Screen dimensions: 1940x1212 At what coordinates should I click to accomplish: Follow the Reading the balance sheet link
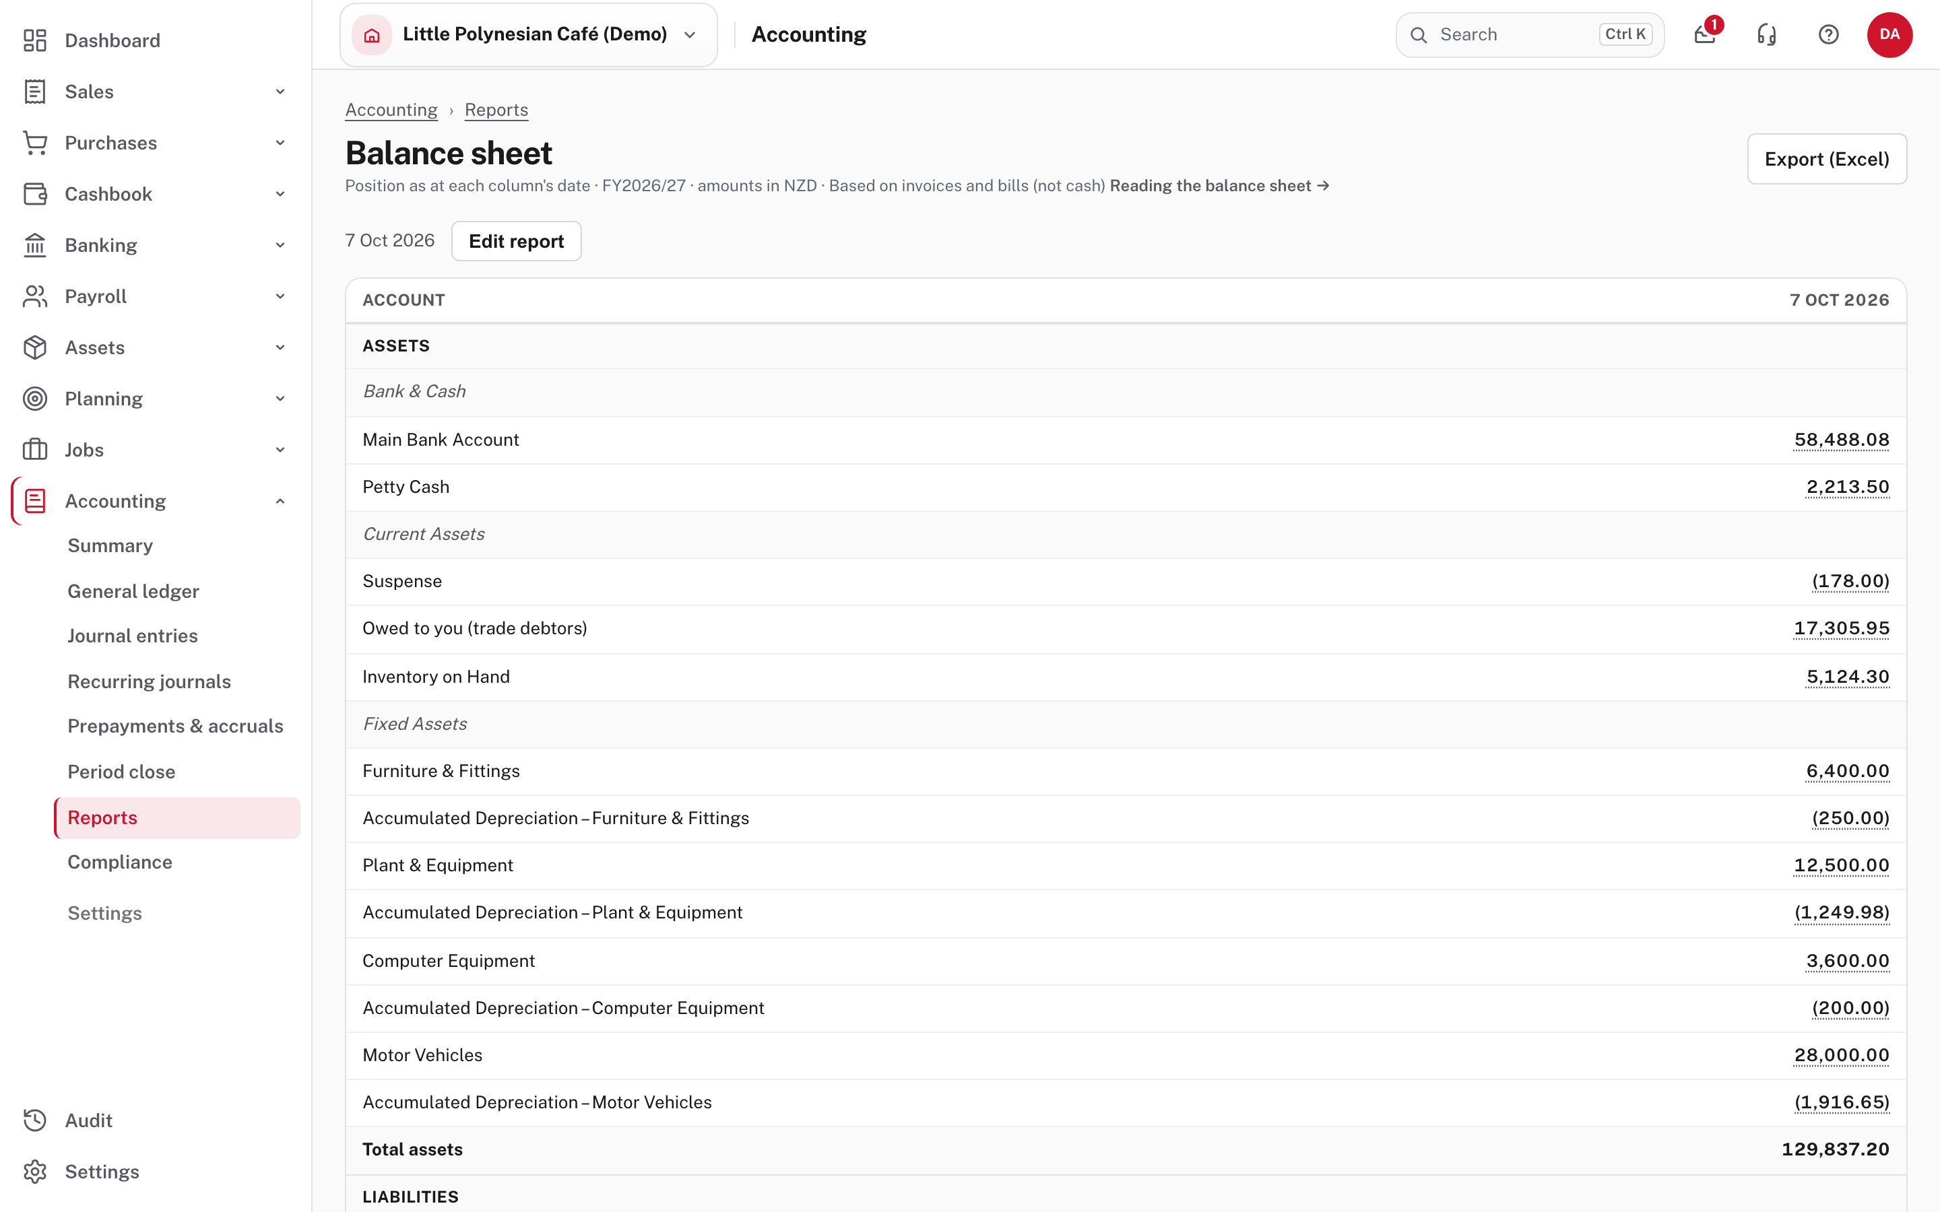coord(1219,186)
